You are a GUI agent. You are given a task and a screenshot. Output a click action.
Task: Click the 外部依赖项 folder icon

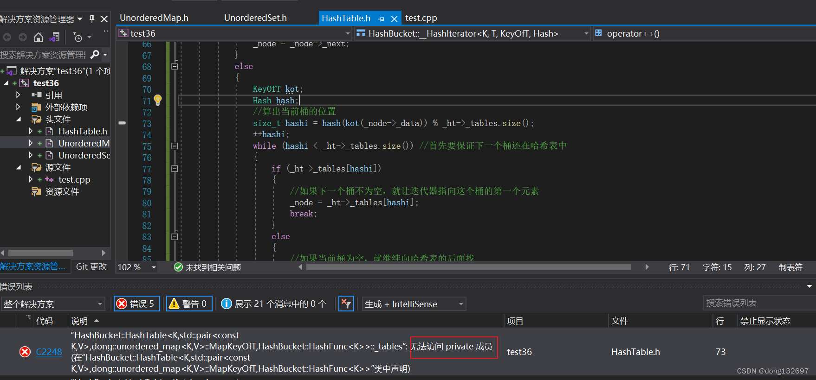(36, 108)
